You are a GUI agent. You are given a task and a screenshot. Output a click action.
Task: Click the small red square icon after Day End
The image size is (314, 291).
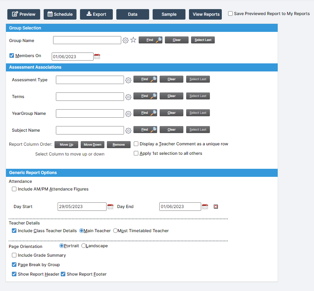[x=216, y=207]
